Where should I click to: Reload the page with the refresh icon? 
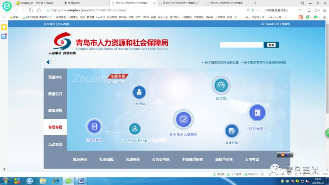coord(31,10)
